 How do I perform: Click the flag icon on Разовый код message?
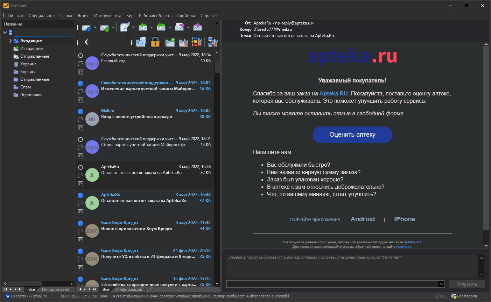[80, 63]
